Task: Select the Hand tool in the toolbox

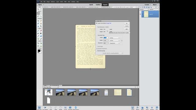Action: 41,9
